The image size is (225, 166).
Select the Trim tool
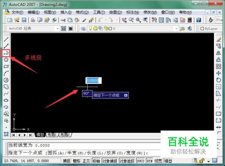[x=218, y=100]
